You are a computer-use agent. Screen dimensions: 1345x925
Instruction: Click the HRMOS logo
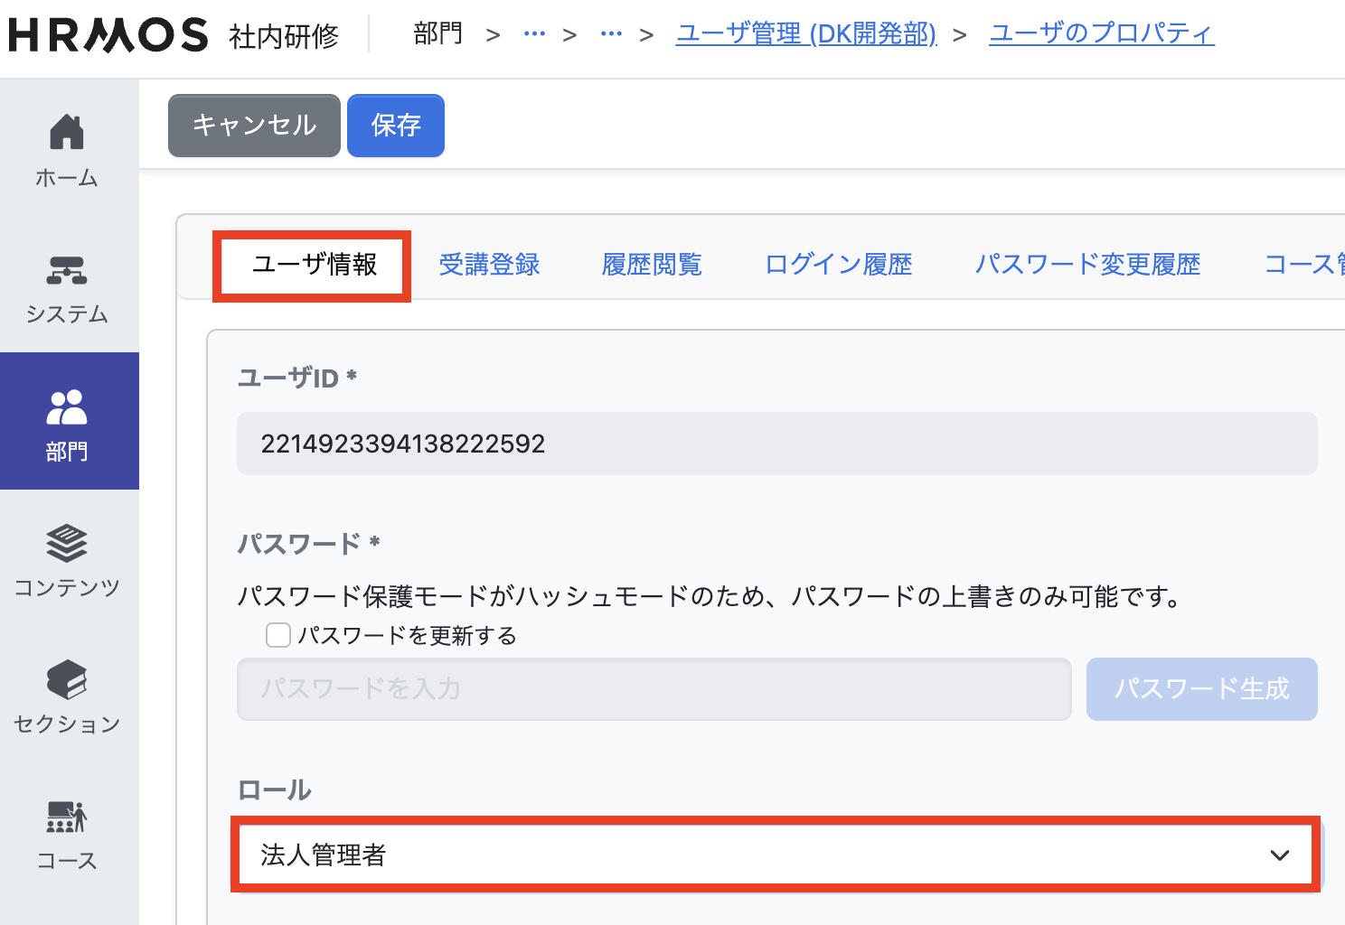pos(108,35)
